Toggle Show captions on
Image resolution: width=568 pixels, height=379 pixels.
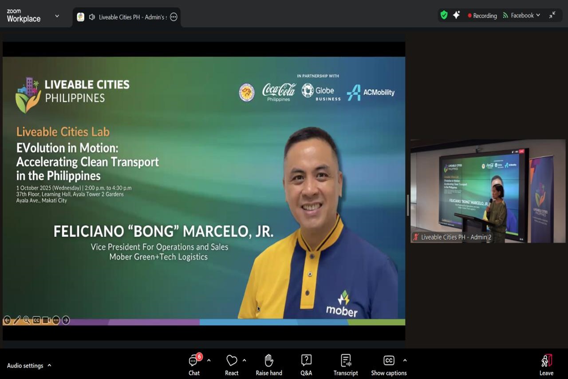[x=389, y=365]
